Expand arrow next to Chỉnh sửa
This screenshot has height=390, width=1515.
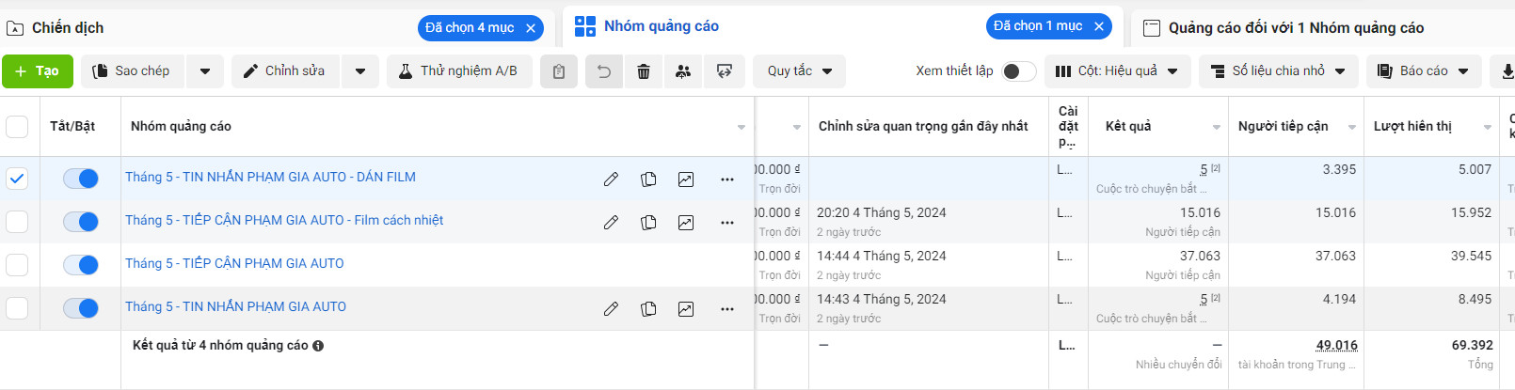tap(360, 71)
